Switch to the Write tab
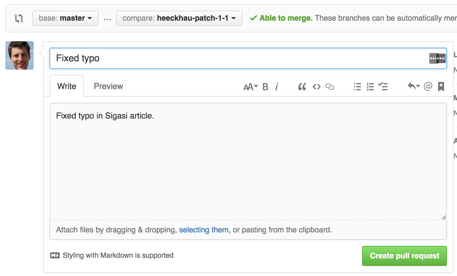Screen dimensions: 457x276 click(67, 86)
